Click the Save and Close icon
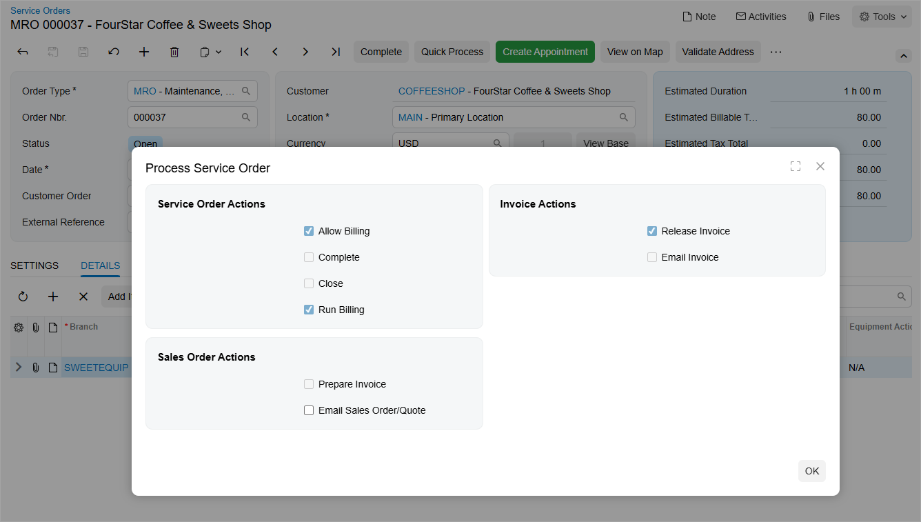The image size is (921, 522). pyautogui.click(x=53, y=52)
